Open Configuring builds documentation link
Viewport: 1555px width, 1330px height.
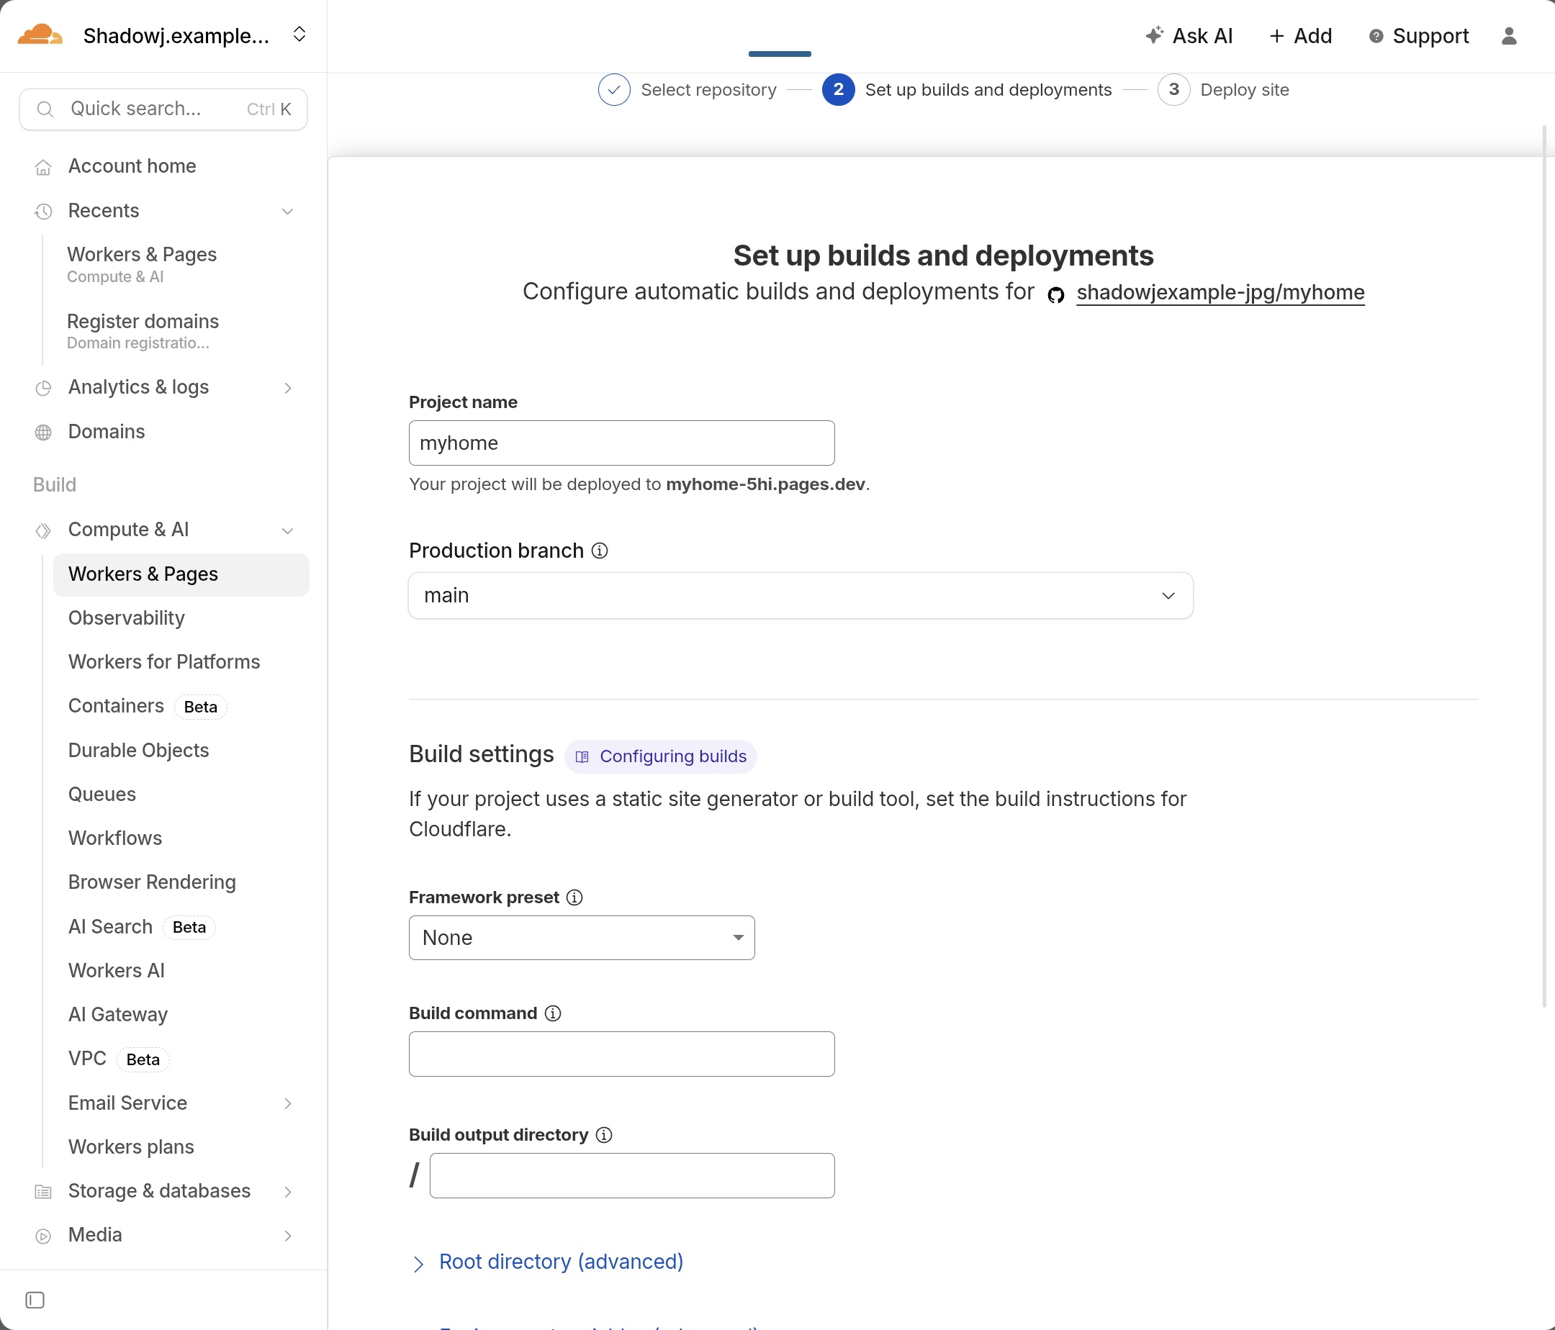(x=661, y=756)
